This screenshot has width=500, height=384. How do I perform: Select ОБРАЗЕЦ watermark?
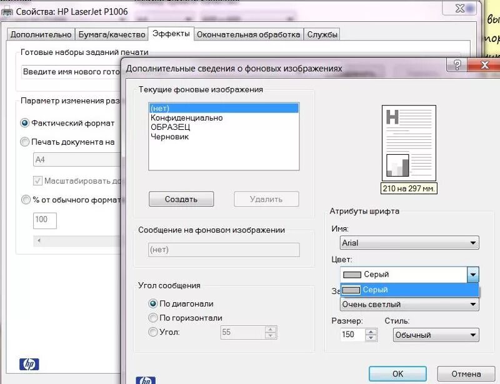click(x=224, y=127)
